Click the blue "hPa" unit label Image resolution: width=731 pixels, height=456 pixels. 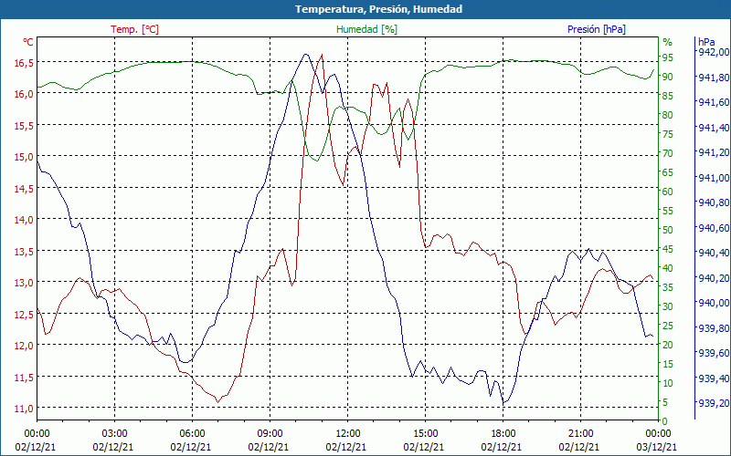click(x=706, y=42)
